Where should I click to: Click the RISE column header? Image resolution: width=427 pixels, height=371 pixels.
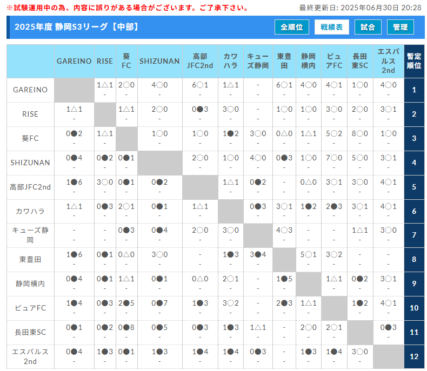pos(105,61)
